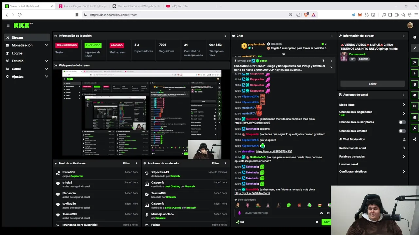
Task: Click the pencil edit icon in right sidebar
Action: [x=415, y=48]
